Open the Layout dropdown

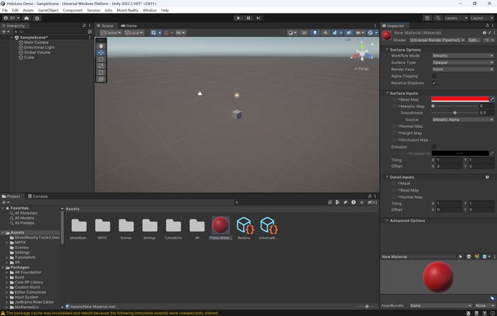click(x=482, y=18)
